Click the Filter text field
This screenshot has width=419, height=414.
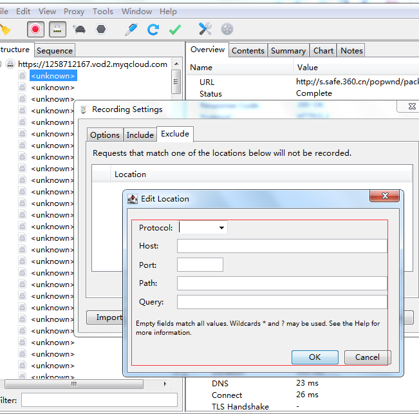pyautogui.click(x=99, y=400)
